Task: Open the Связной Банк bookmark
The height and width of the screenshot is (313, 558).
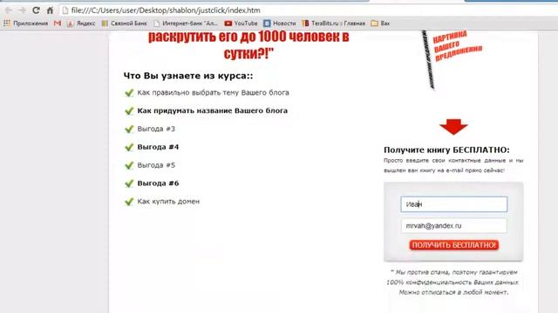Action: coord(124,23)
